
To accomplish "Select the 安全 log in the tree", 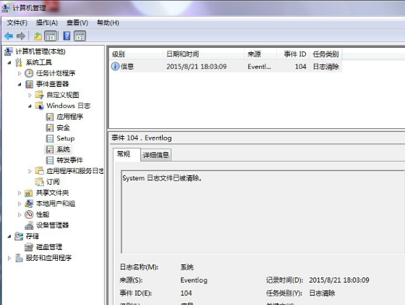I will 63,128.
